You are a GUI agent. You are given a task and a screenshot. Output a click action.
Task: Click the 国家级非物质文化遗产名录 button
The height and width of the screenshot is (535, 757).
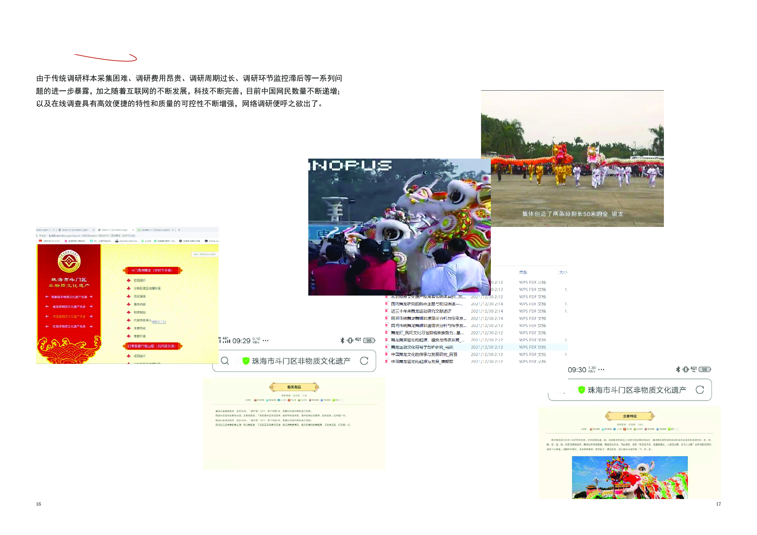(x=69, y=297)
